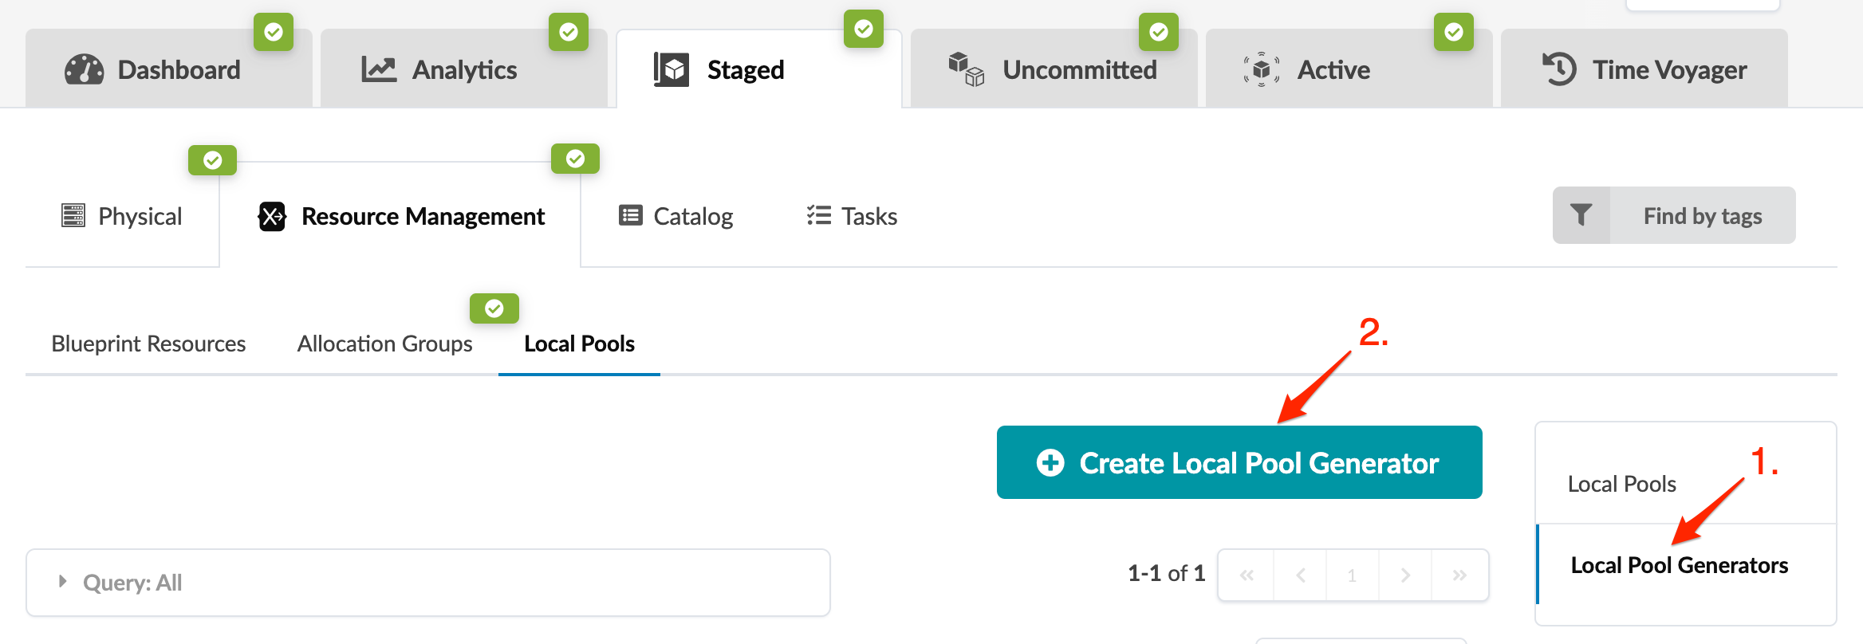The width and height of the screenshot is (1863, 644).
Task: Click the Resource Management shuffle icon
Action: pyautogui.click(x=272, y=216)
